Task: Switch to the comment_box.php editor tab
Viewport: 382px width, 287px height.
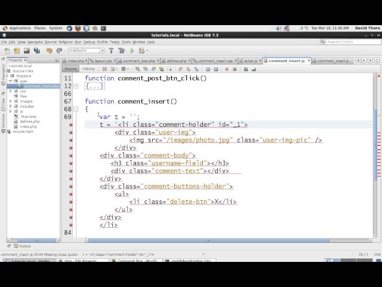Action: pos(137,61)
